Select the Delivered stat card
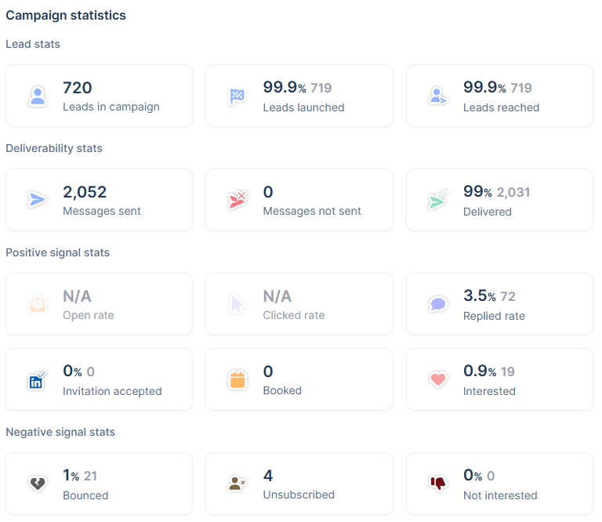Viewport: 602px width, 522px height. click(x=499, y=200)
